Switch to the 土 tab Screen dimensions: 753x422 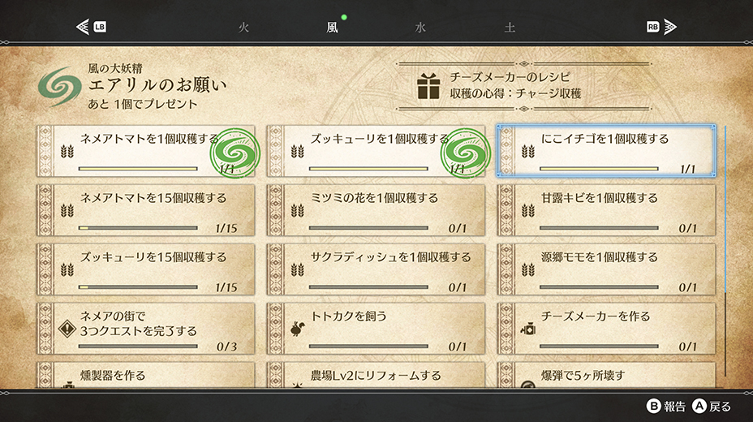coord(510,28)
